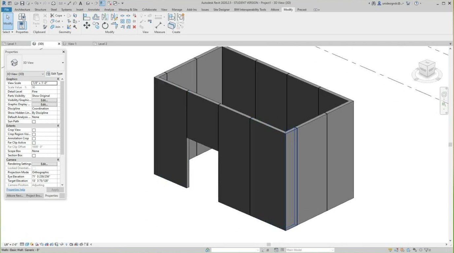The height and width of the screenshot is (253, 454).
Task: Click the Cope geometry tool
Action: [56, 15]
